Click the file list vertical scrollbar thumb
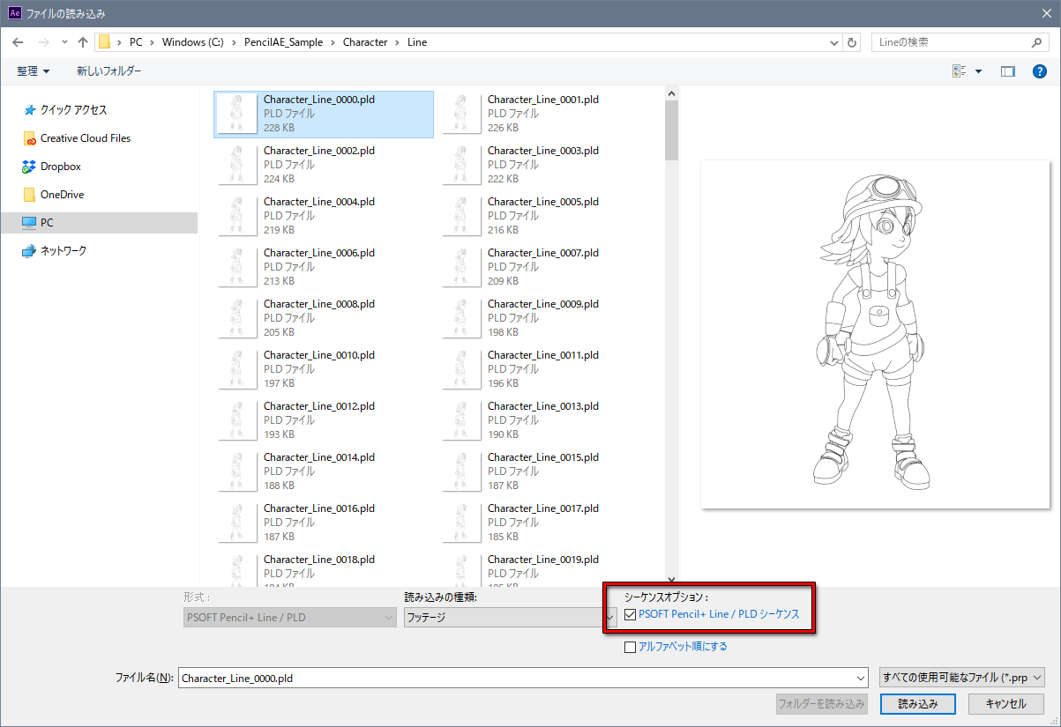Image resolution: width=1061 pixels, height=727 pixels. (x=672, y=130)
